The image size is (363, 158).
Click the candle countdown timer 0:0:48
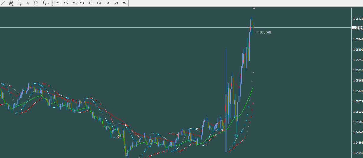(264, 32)
